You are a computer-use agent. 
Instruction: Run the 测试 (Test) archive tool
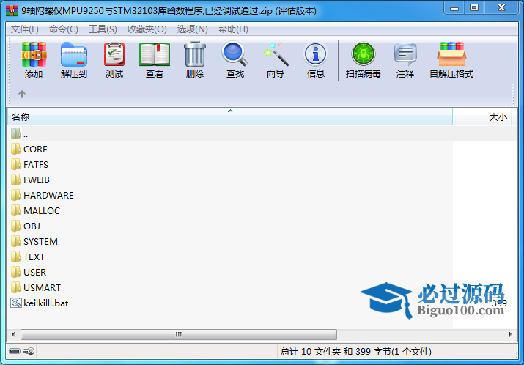[x=114, y=54]
